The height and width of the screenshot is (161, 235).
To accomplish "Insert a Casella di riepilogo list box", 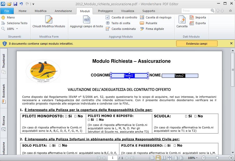I will [156, 17].
